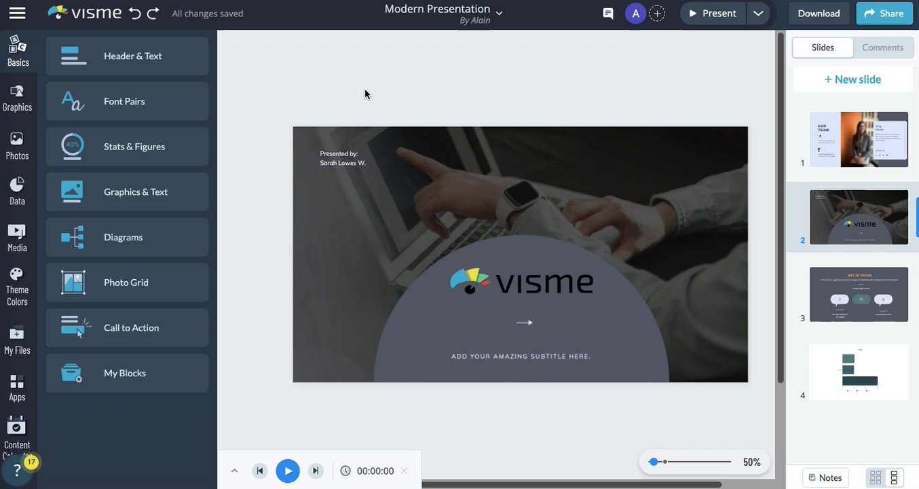Select the Photo Grid block
Image resolution: width=919 pixels, height=489 pixels.
pos(128,283)
